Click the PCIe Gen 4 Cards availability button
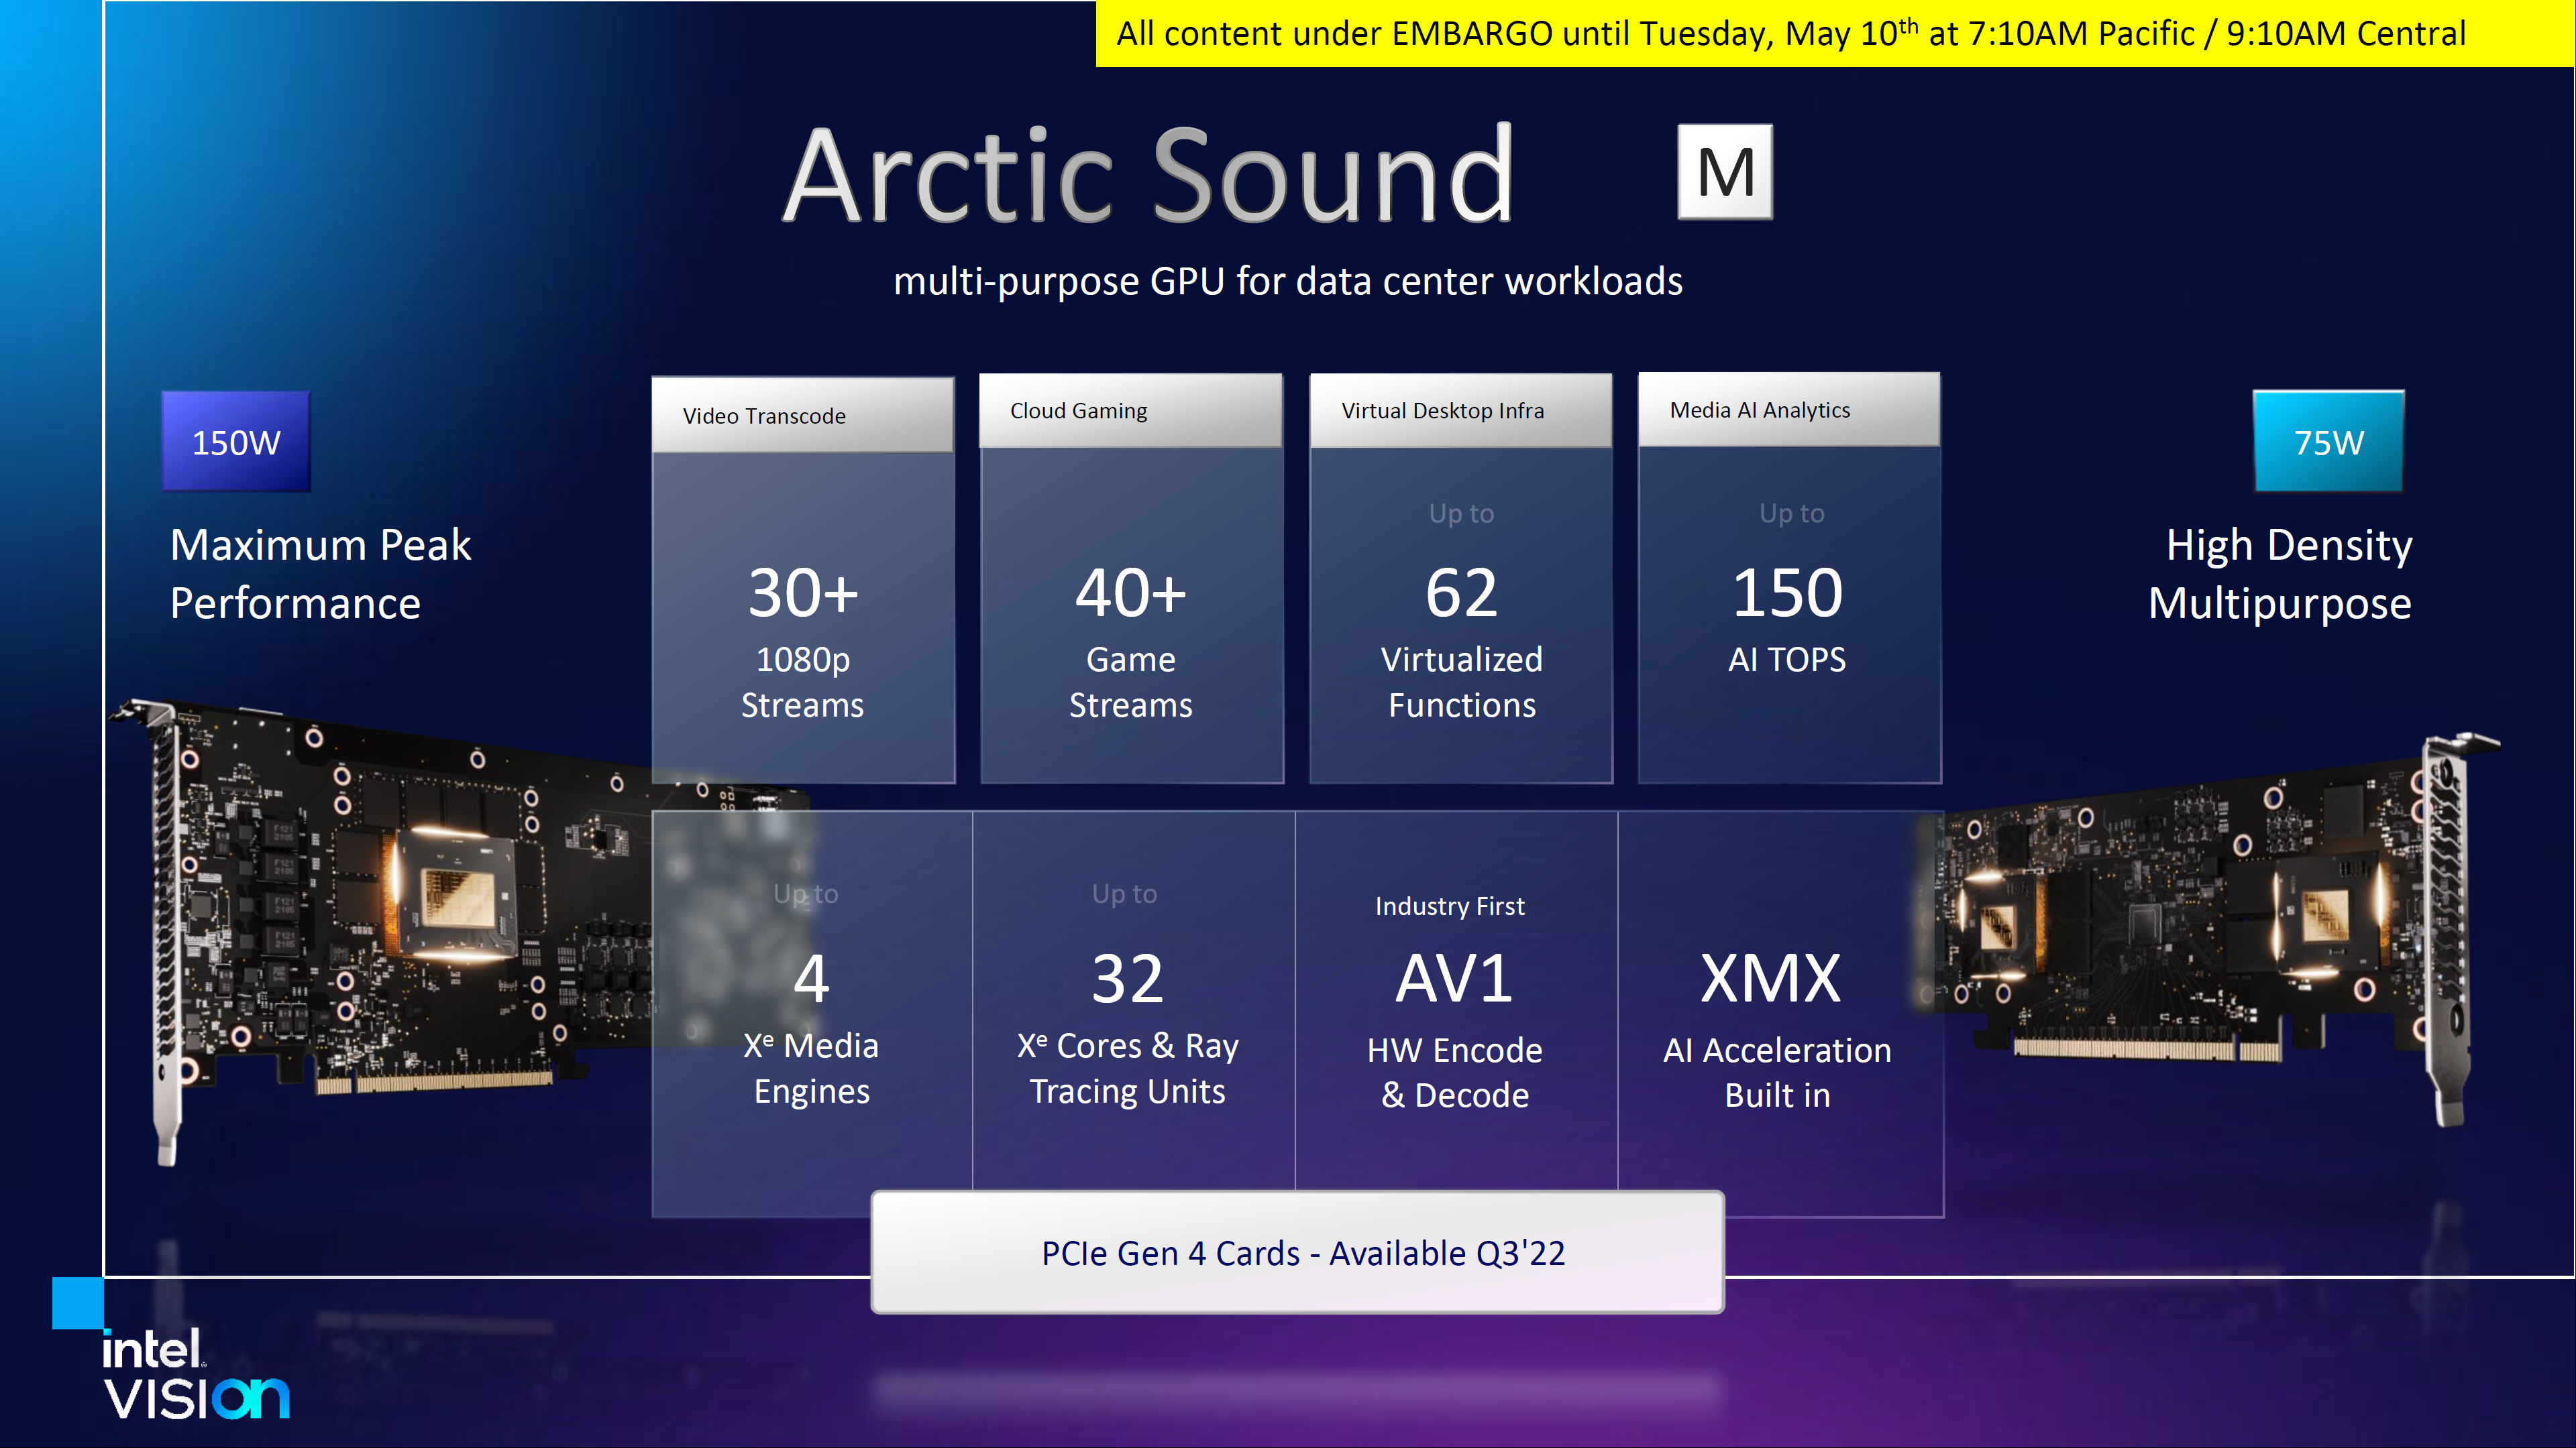This screenshot has width=2576, height=1448. click(1297, 1252)
